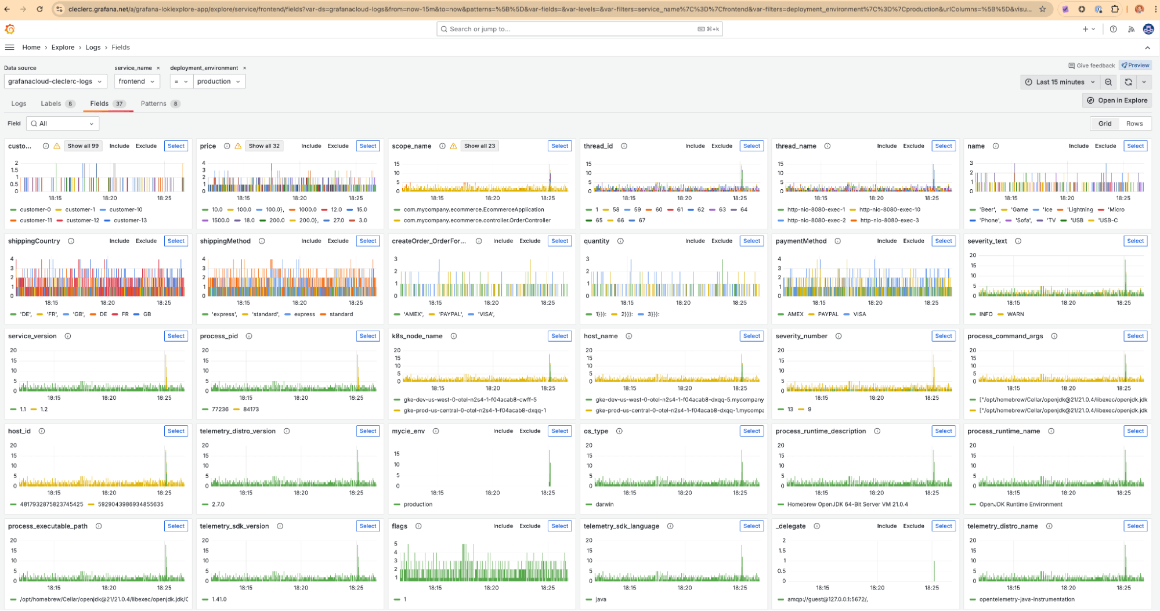Switch to the Labels tab
The width and height of the screenshot is (1160, 611).
[51, 103]
